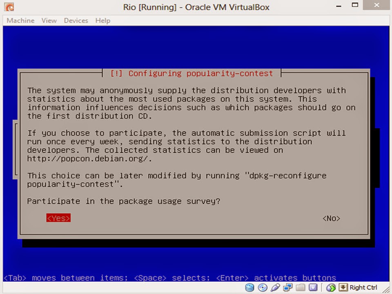Viewport: 392px width, 294px height.
Task: Select No to decline the usage survey
Action: click(x=331, y=218)
